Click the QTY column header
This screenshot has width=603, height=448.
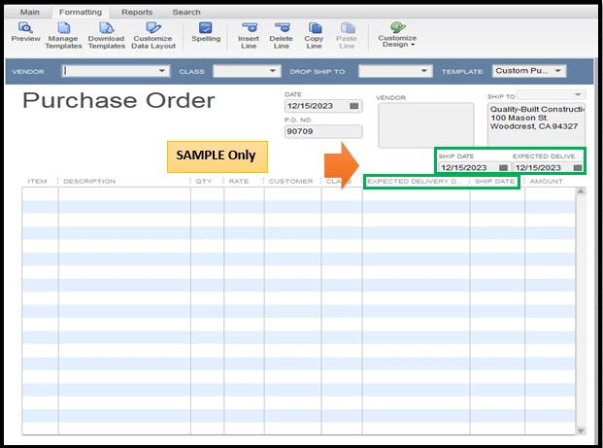pyautogui.click(x=204, y=182)
